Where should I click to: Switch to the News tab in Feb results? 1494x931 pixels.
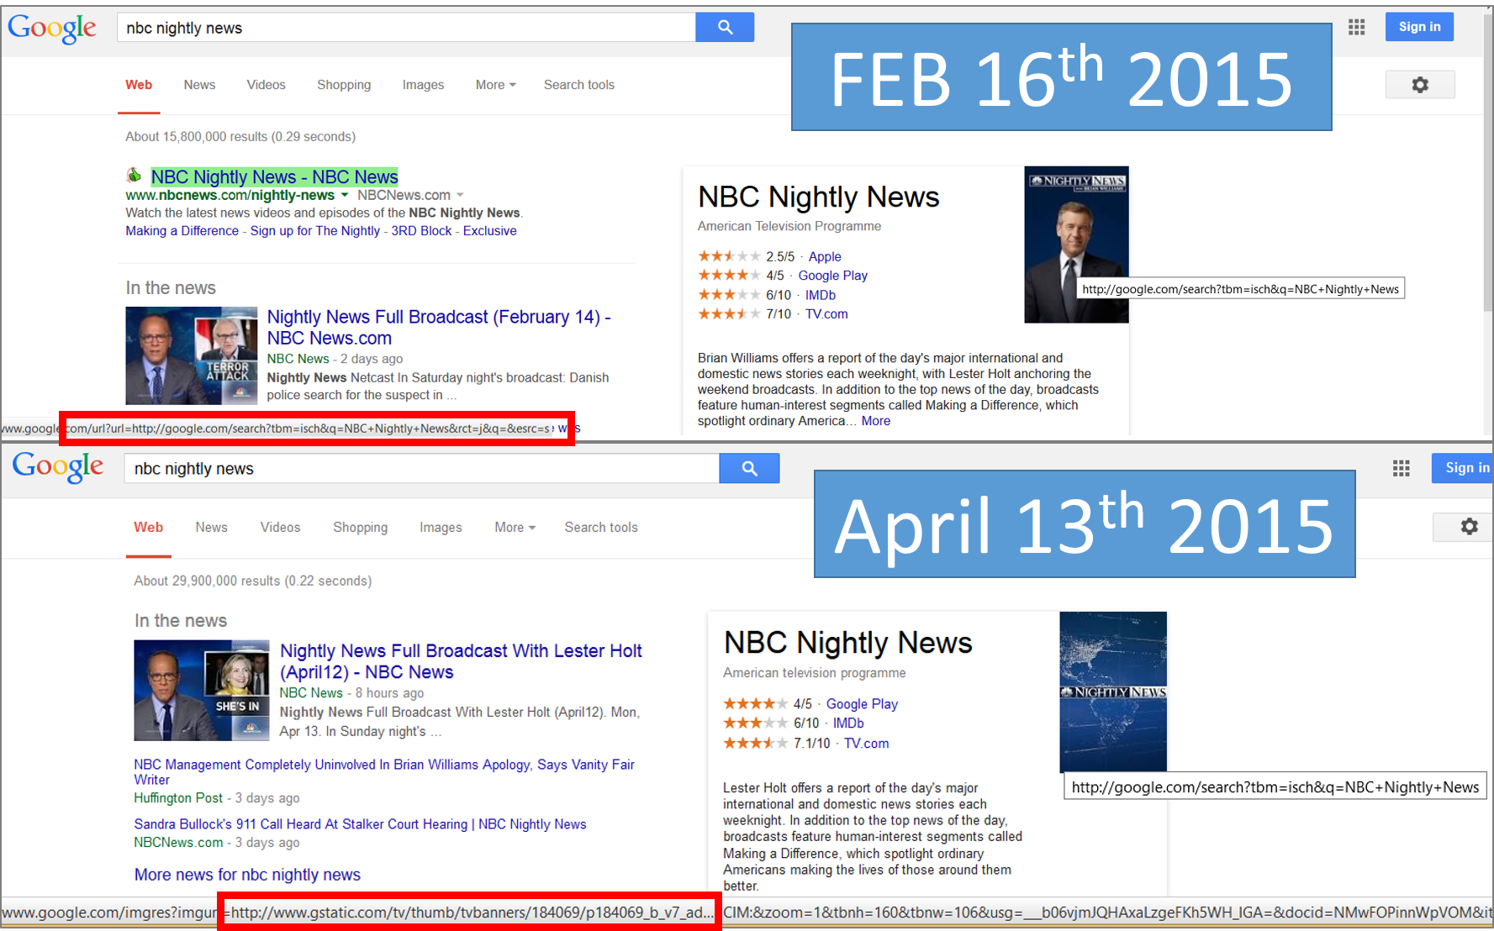(x=198, y=84)
